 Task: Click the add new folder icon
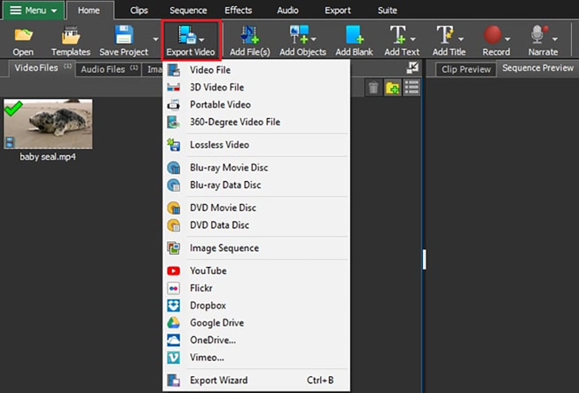tap(392, 88)
